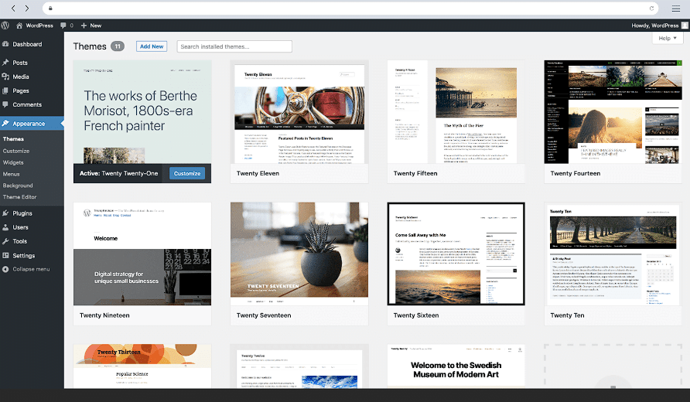The height and width of the screenshot is (402, 690).
Task: Expand the Help dropdown tab
Action: (668, 38)
